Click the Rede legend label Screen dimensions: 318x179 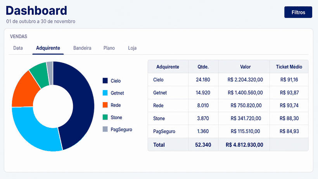[x=116, y=105]
